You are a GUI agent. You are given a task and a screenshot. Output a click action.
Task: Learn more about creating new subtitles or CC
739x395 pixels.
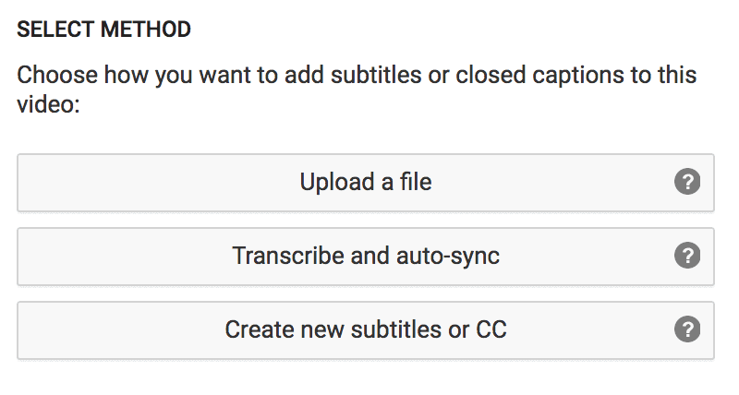pyautogui.click(x=687, y=329)
